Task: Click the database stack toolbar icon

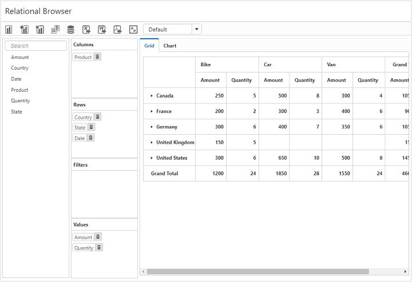Action: 70,29
